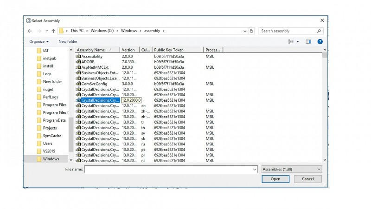Click the Back navigation arrow
The height and width of the screenshot is (209, 371).
click(x=30, y=31)
